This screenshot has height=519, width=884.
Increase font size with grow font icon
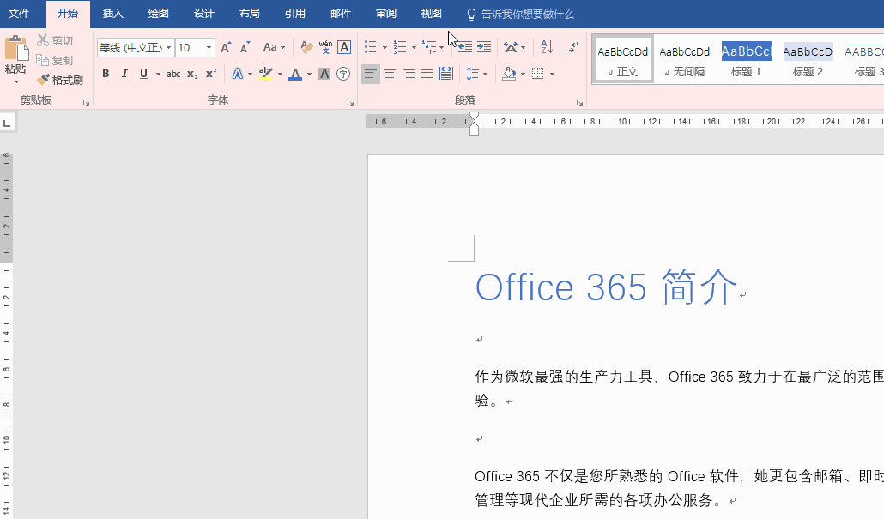[x=226, y=47]
